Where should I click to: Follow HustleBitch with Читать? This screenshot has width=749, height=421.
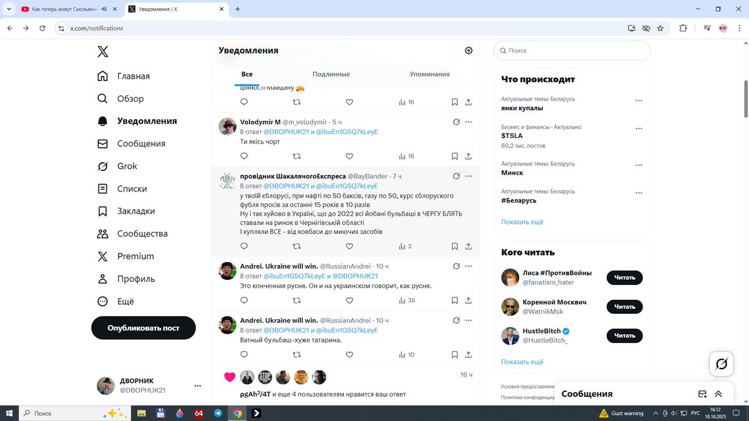coord(624,336)
